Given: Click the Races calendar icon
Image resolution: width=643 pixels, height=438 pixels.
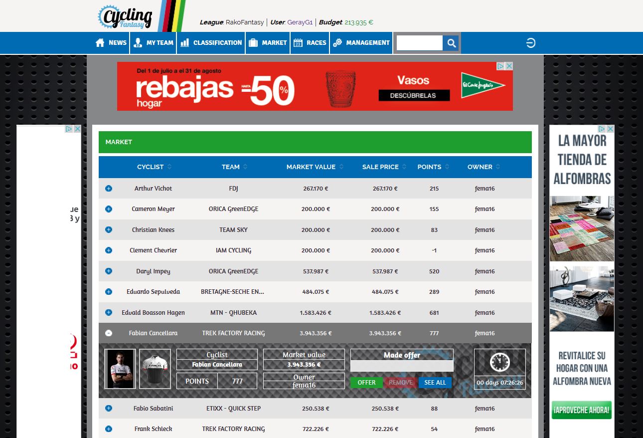Looking at the screenshot, I should click(298, 43).
